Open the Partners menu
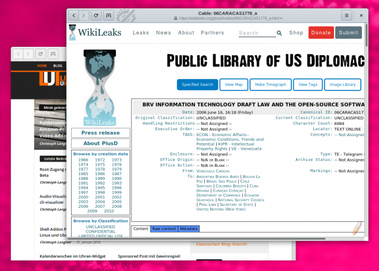This screenshot has width=379, height=271. (213, 33)
